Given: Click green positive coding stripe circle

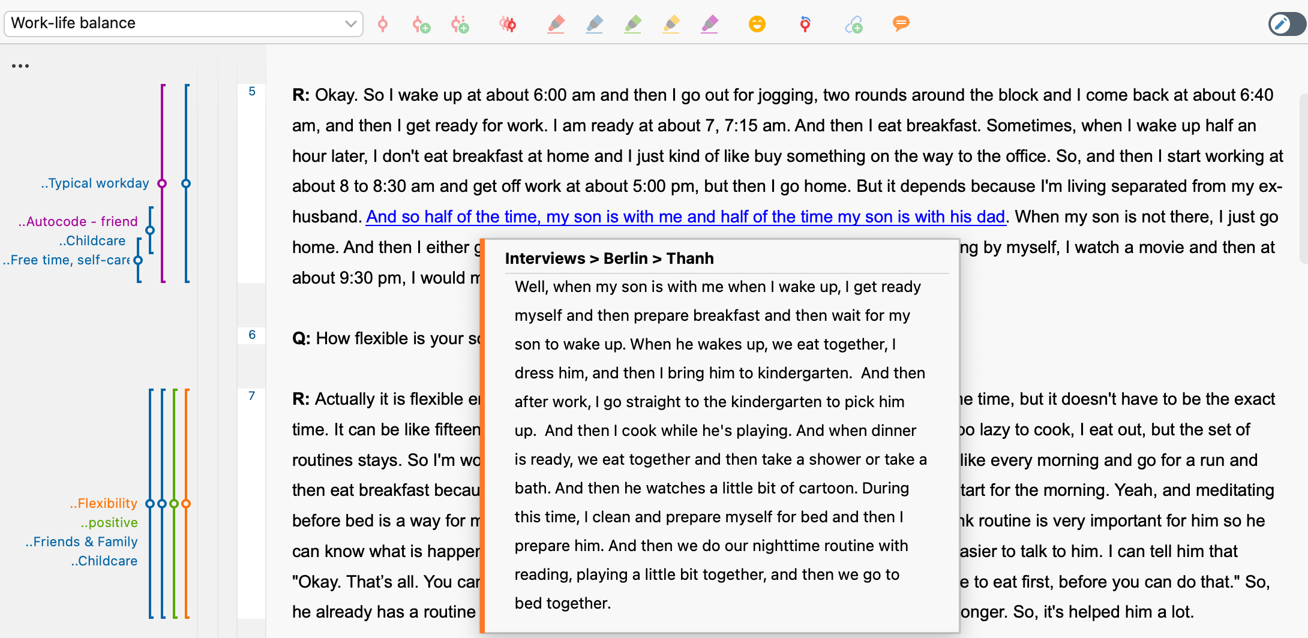Looking at the screenshot, I should coord(174,504).
